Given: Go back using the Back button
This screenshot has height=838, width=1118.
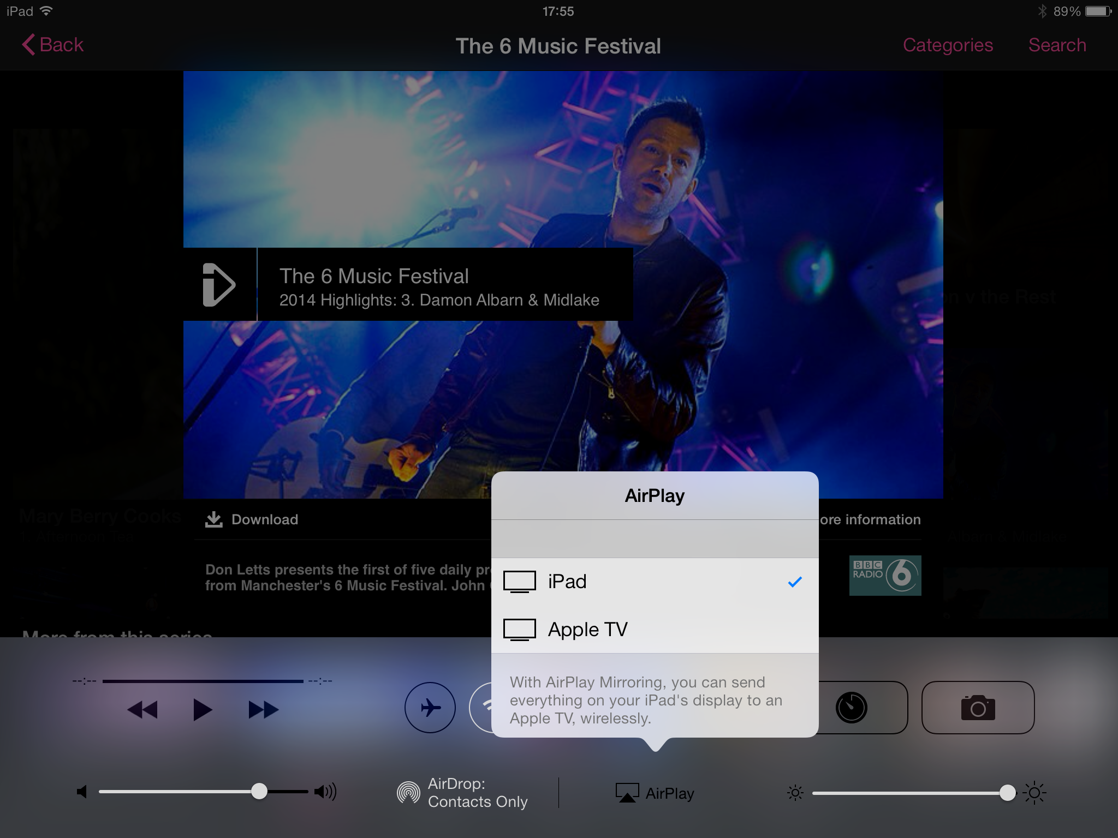Looking at the screenshot, I should pyautogui.click(x=53, y=45).
